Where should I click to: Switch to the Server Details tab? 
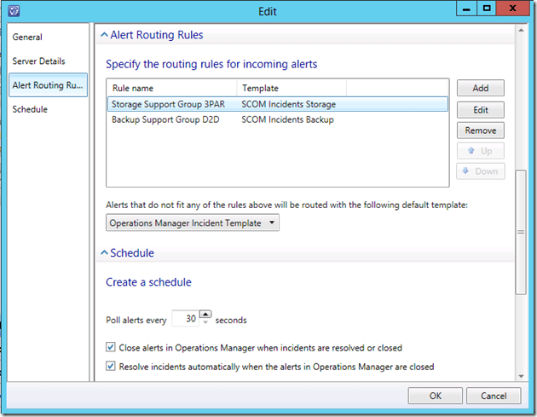click(38, 61)
